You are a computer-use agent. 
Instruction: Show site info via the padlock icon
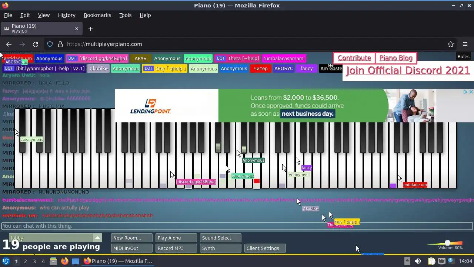coord(60,44)
